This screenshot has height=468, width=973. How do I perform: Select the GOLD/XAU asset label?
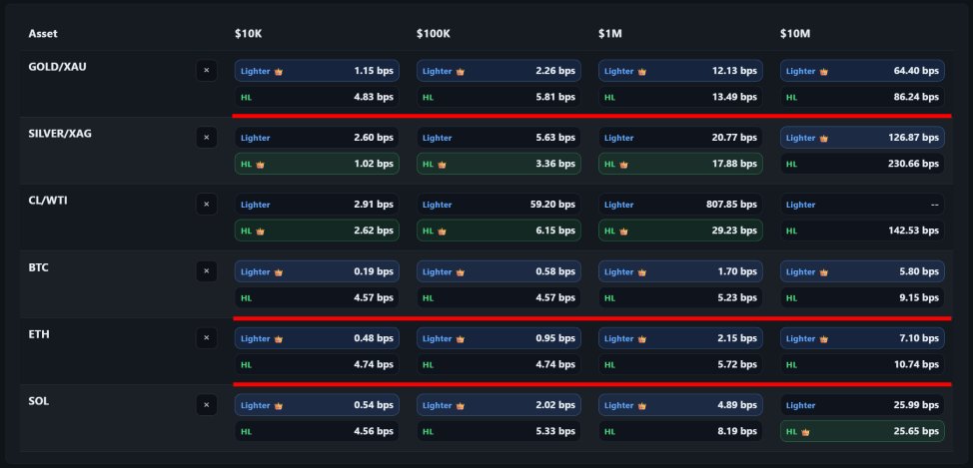point(58,66)
